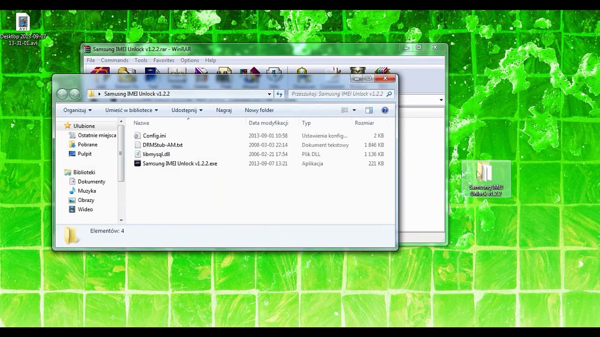
Task: Toggle the preview pane icon
Action: click(x=369, y=110)
